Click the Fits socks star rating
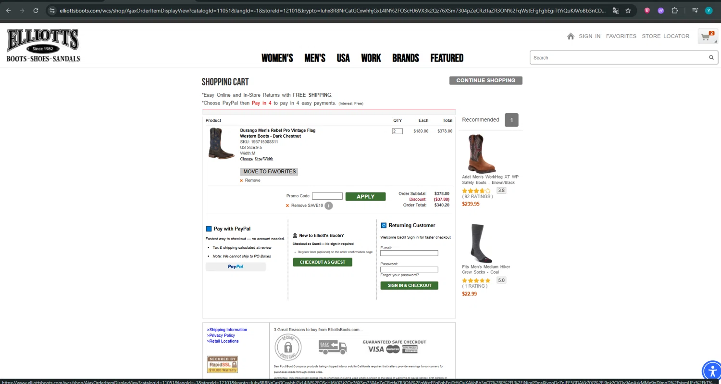Screen dimensions: 721x384 pos(476,281)
